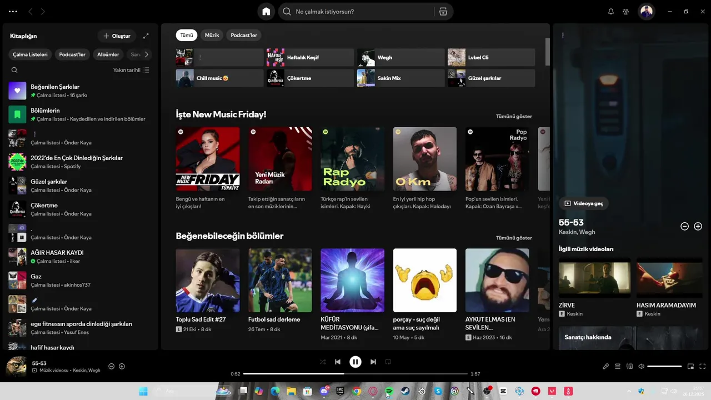Open Connect to a device icon

629,366
